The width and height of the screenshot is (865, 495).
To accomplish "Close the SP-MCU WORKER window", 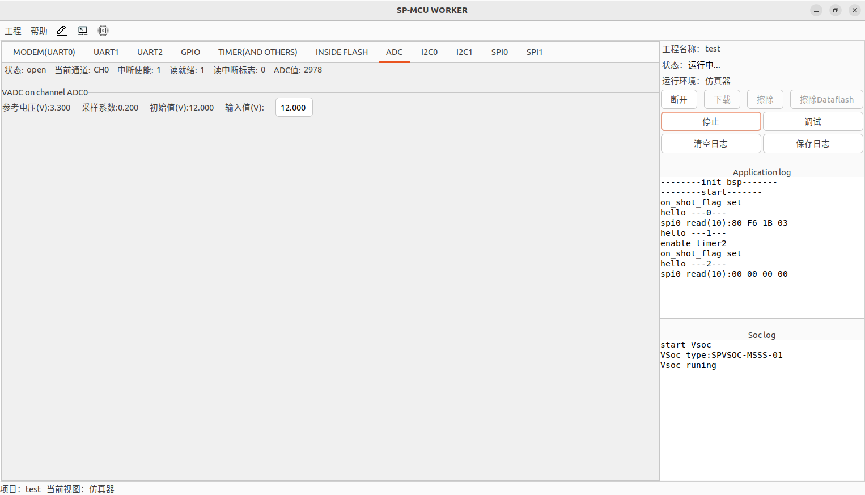I will pos(855,10).
